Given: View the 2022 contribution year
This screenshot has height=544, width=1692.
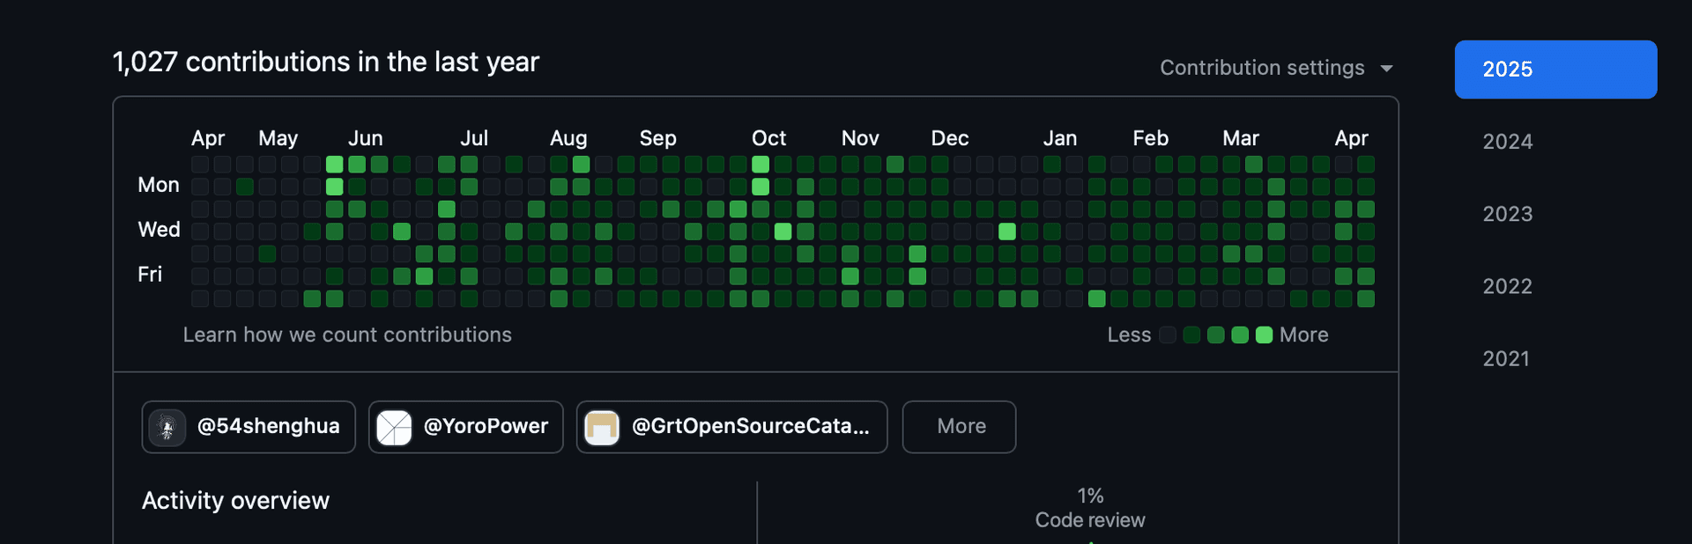Looking at the screenshot, I should click(1507, 286).
